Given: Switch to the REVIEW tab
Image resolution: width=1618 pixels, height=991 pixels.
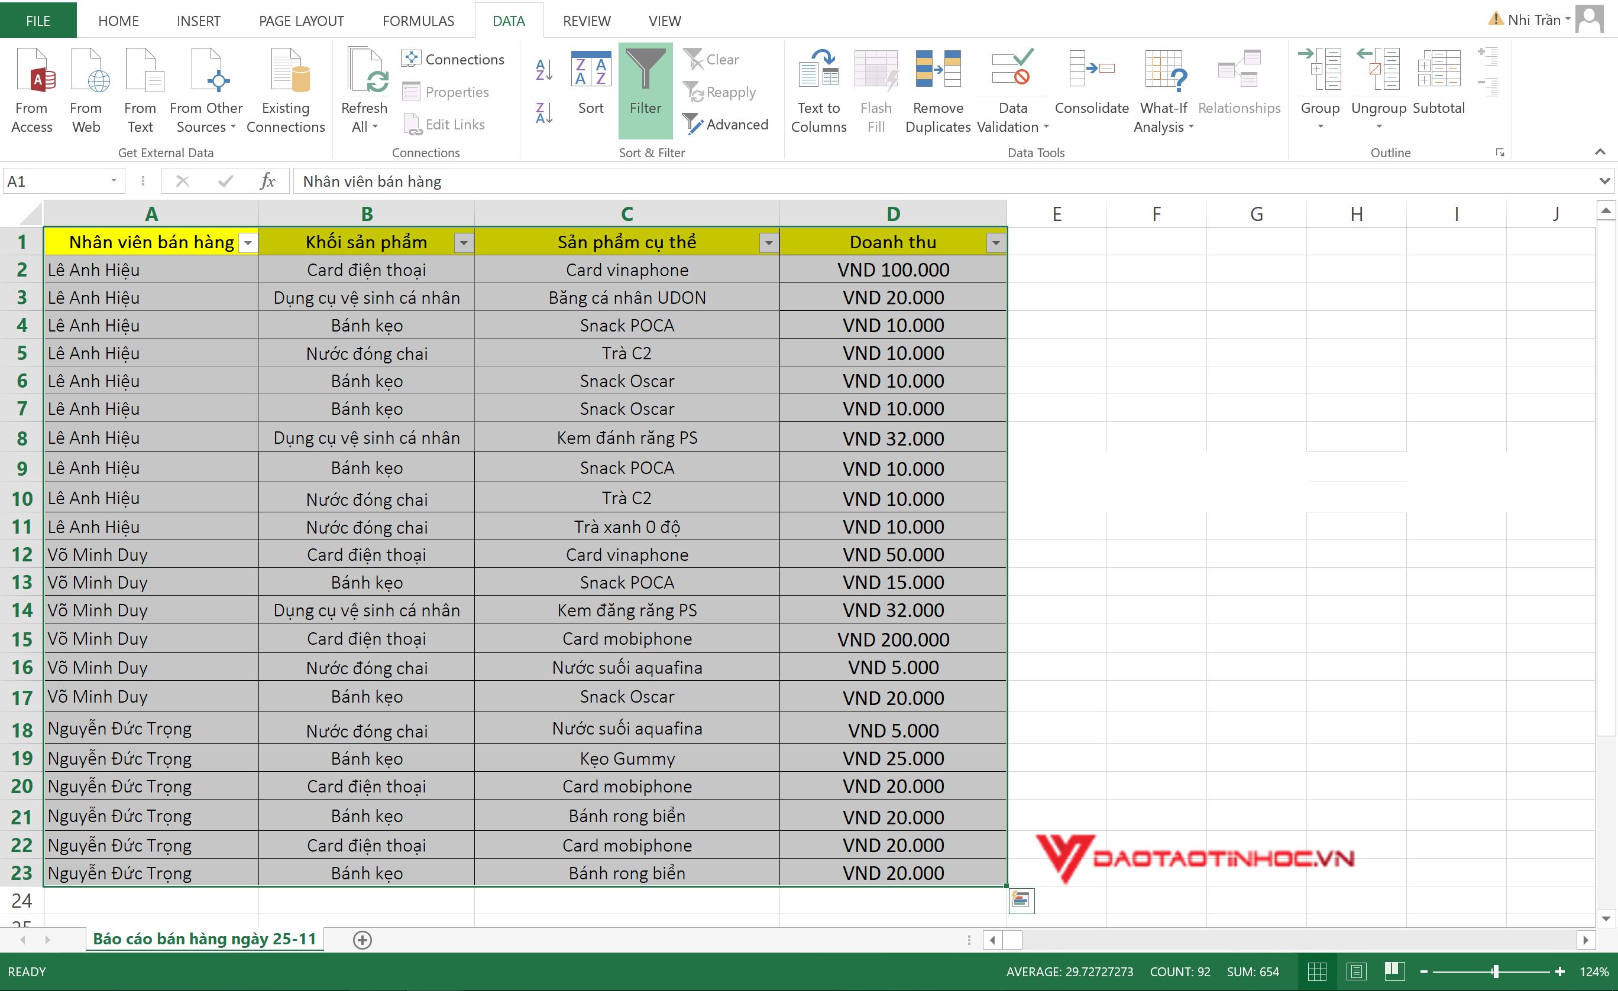Looking at the screenshot, I should click(587, 21).
